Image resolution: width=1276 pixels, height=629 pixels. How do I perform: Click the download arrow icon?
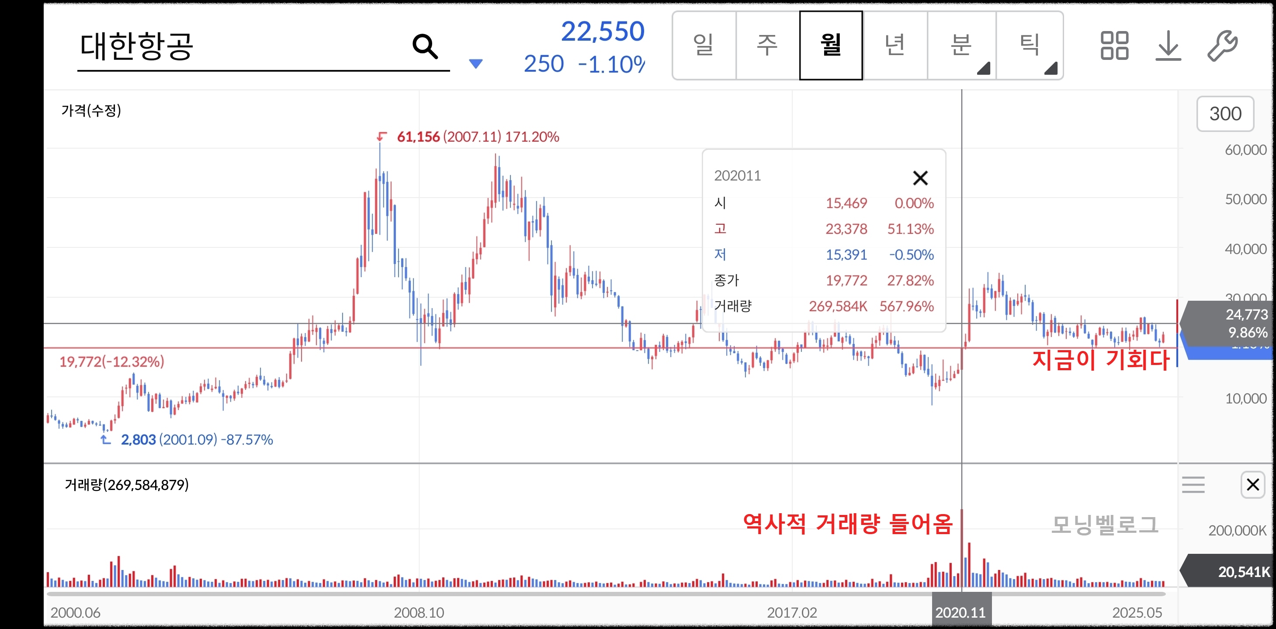(x=1168, y=45)
